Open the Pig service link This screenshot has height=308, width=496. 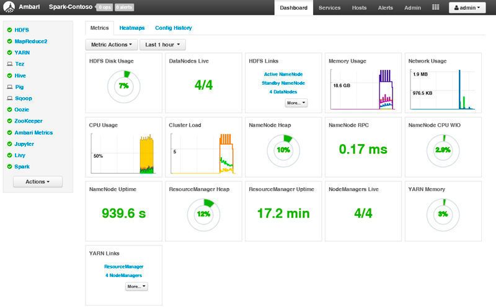[x=19, y=87]
